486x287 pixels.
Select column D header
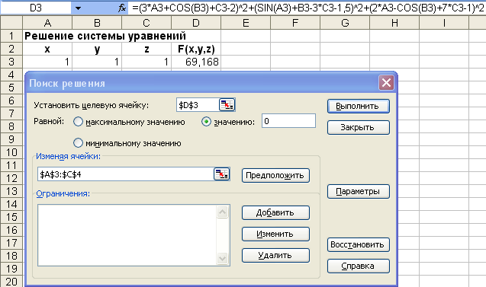tap(196, 23)
